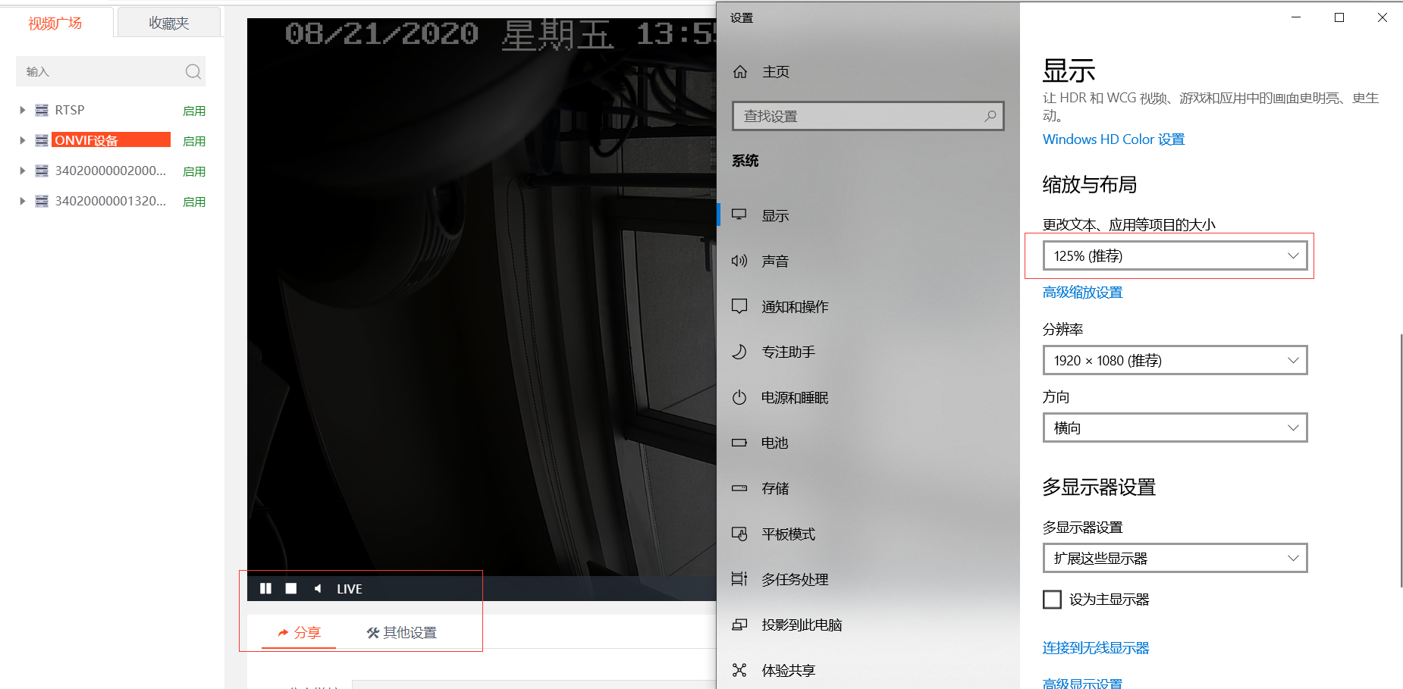Click the 查找设置 search box

(x=868, y=116)
